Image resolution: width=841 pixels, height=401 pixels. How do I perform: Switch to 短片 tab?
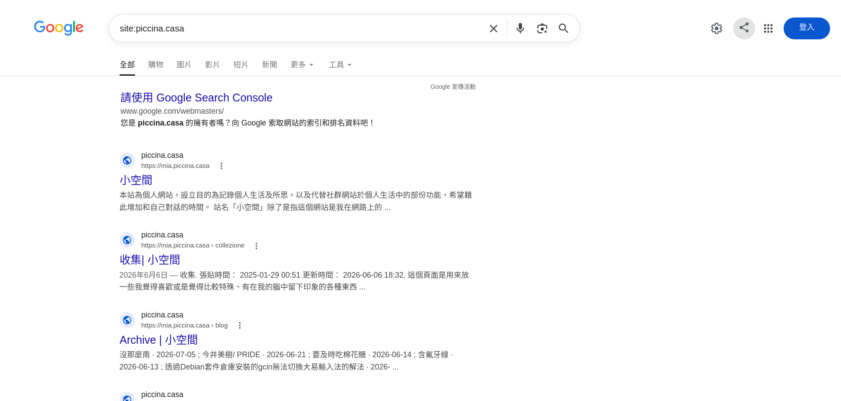pyautogui.click(x=241, y=65)
